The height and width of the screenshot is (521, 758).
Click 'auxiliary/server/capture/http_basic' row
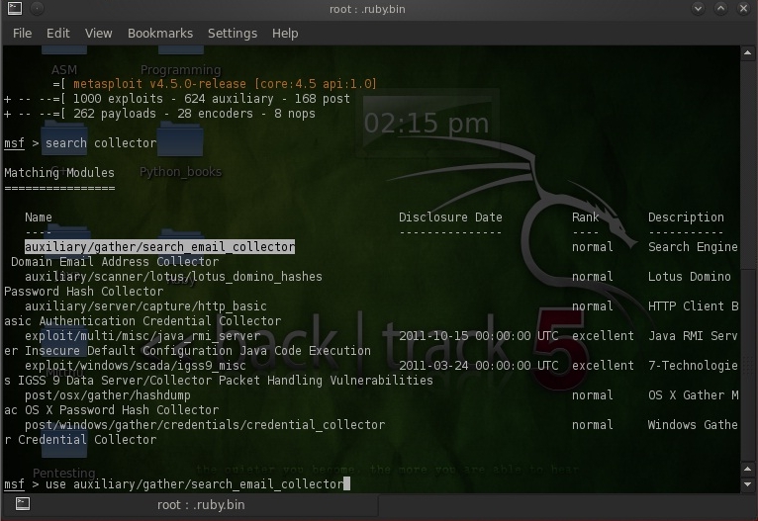point(145,306)
